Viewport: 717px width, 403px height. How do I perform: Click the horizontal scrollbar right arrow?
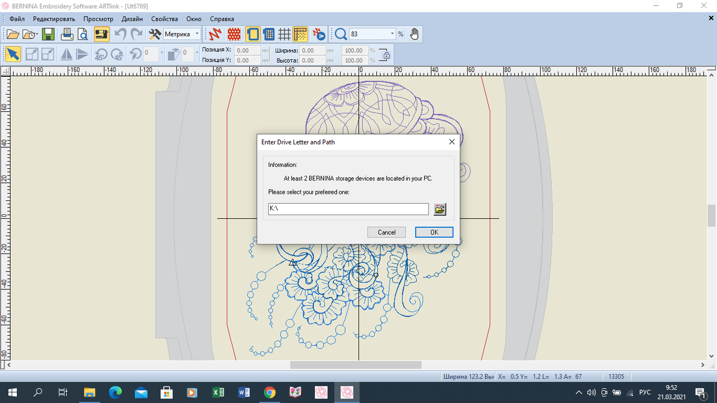pyautogui.click(x=703, y=365)
